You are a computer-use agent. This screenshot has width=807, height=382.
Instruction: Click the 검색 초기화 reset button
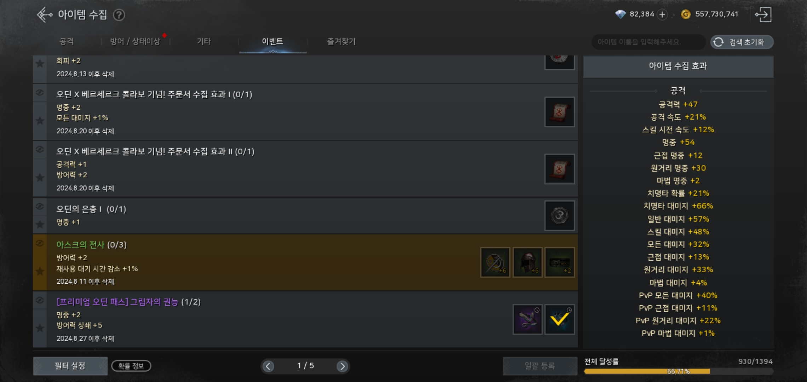[742, 42]
